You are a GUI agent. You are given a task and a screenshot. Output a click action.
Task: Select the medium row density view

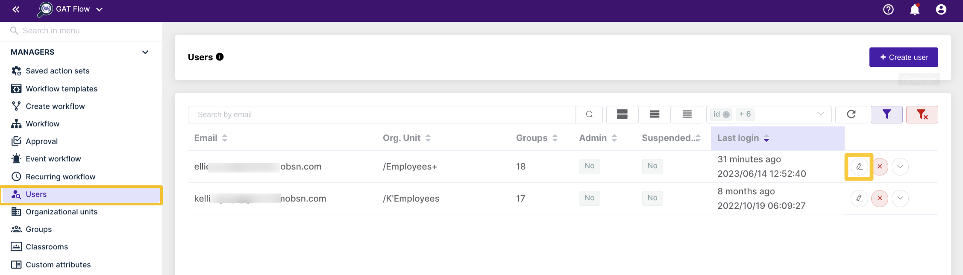click(655, 114)
